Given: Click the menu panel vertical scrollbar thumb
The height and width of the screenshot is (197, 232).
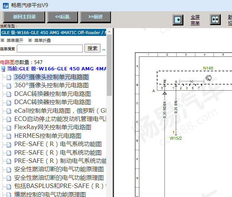Looking at the screenshot, I should (x=109, y=65).
